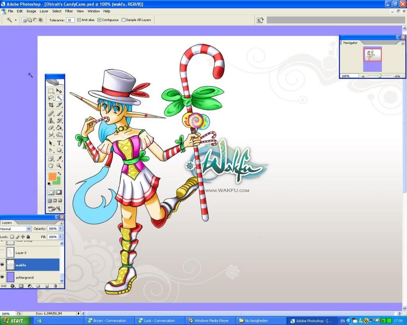Select the Healing Brush tool
This screenshot has width=407, height=325.
pos(51,113)
